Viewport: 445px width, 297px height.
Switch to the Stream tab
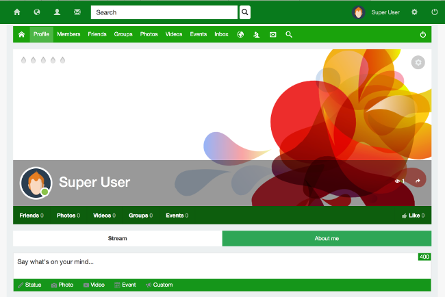tap(118, 239)
